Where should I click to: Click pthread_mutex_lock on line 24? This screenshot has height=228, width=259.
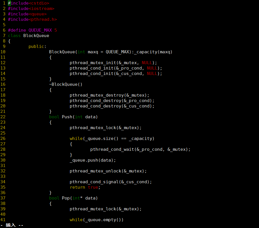(105, 128)
